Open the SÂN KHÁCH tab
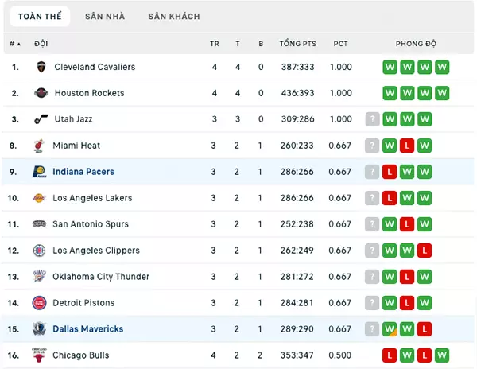 [x=174, y=17]
